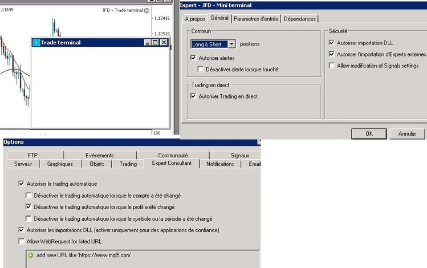The image size is (427, 268).
Task: Click the 1.13415 price label on chart
Action: (162, 18)
